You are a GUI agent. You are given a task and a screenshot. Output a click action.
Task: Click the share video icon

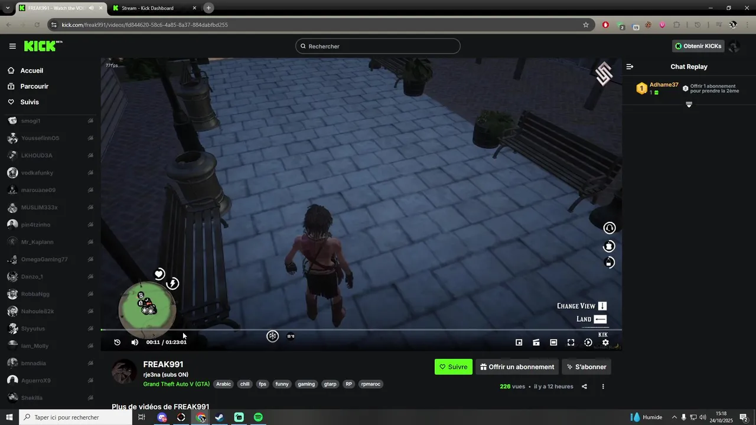click(x=584, y=387)
